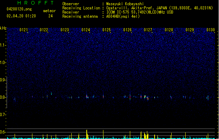Click the Observer label

[x=71, y=4]
